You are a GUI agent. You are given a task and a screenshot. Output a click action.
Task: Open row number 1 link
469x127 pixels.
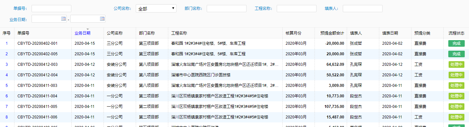pos(7,43)
